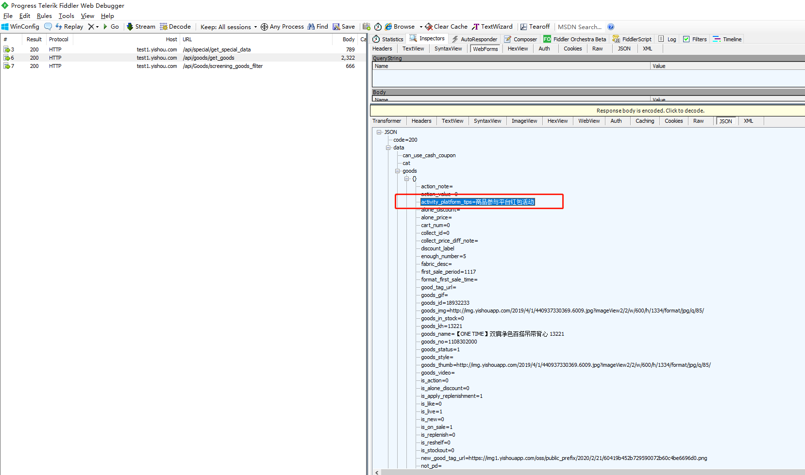This screenshot has height=475, width=805.
Task: Collapse the JSON root node
Action: [x=379, y=132]
